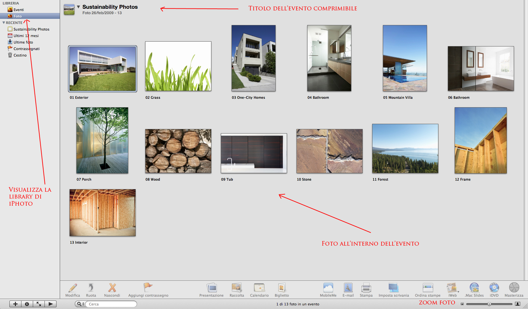Viewport: 528px width, 309px height.
Task: Select the 10 Stone photo
Action: (330, 151)
